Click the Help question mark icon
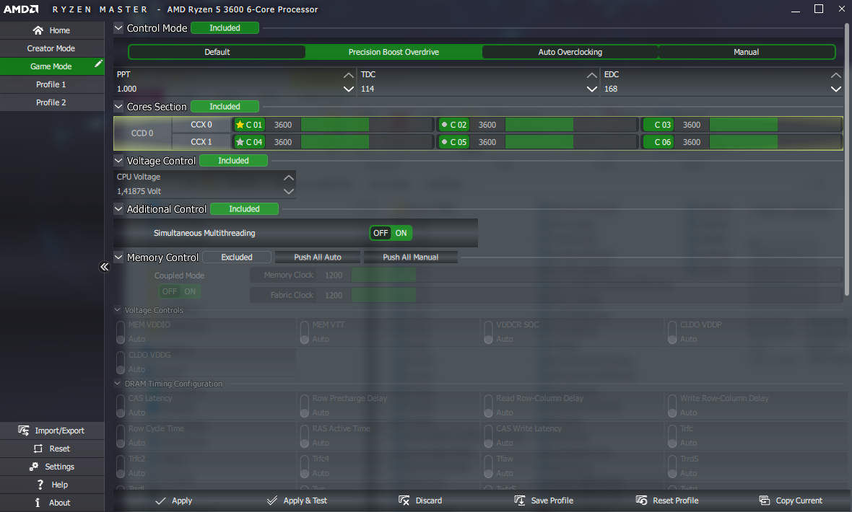The image size is (852, 512). (40, 485)
